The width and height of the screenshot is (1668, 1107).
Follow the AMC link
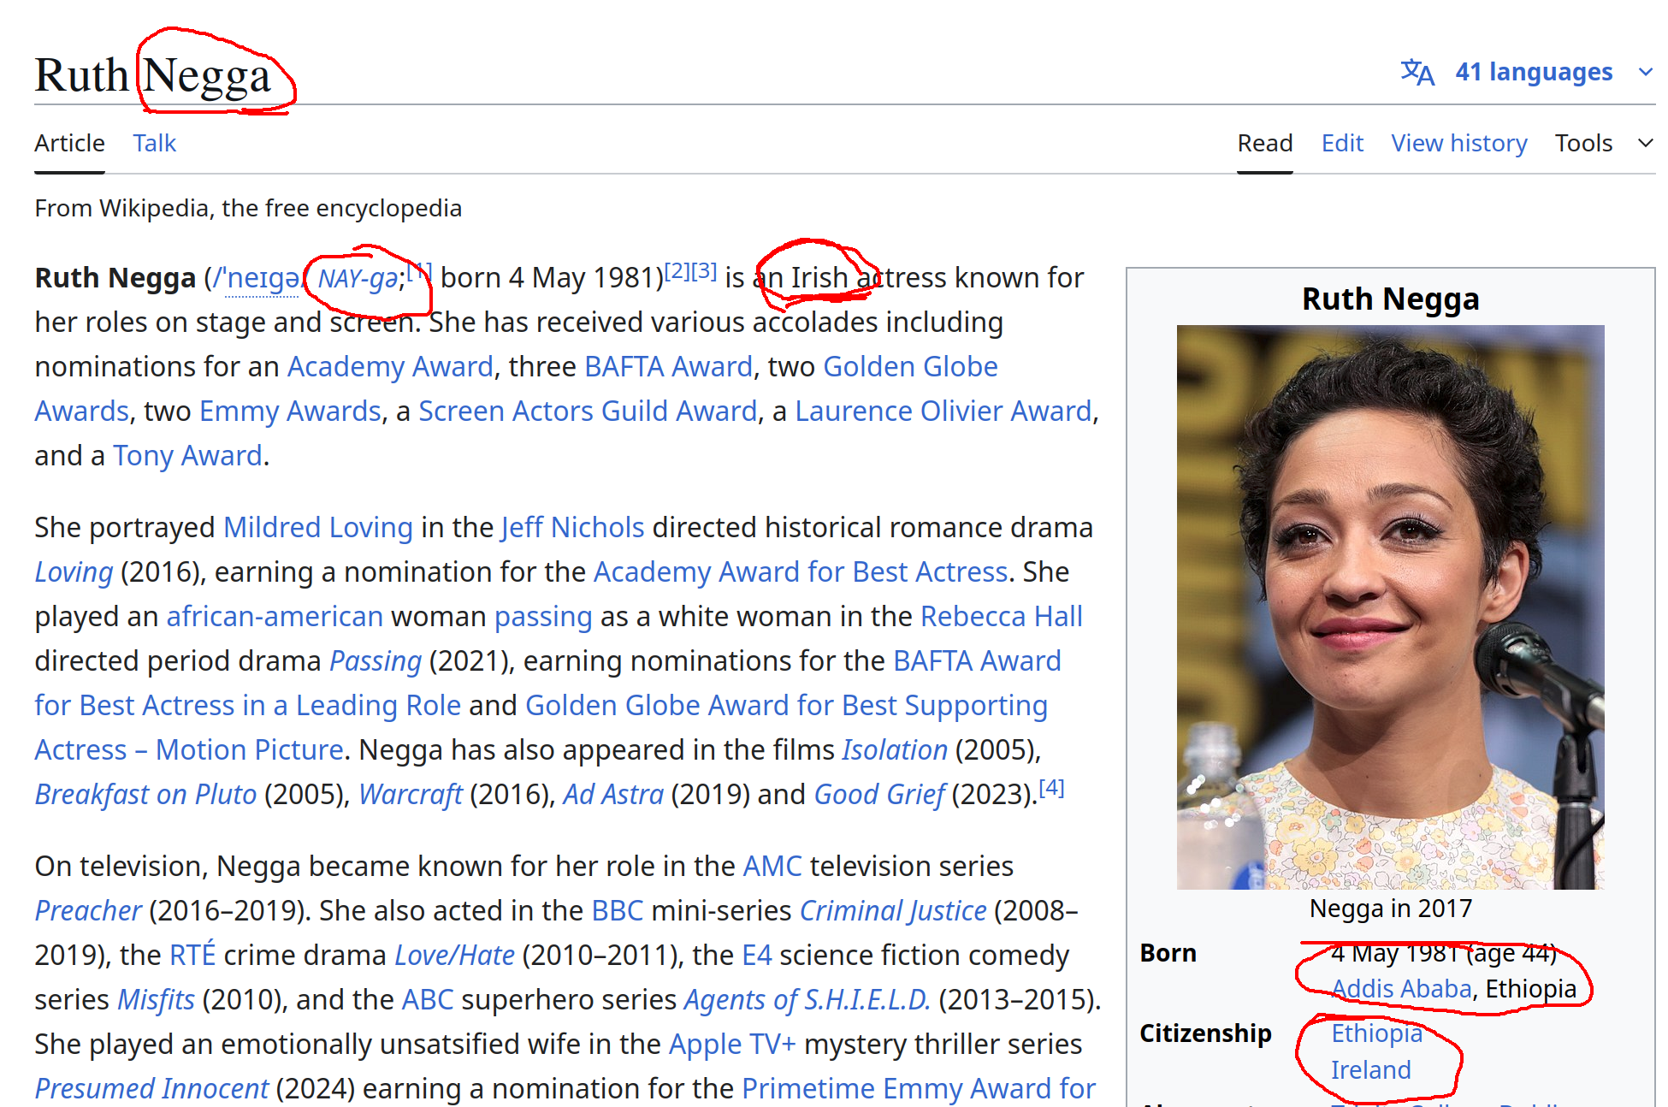click(772, 866)
